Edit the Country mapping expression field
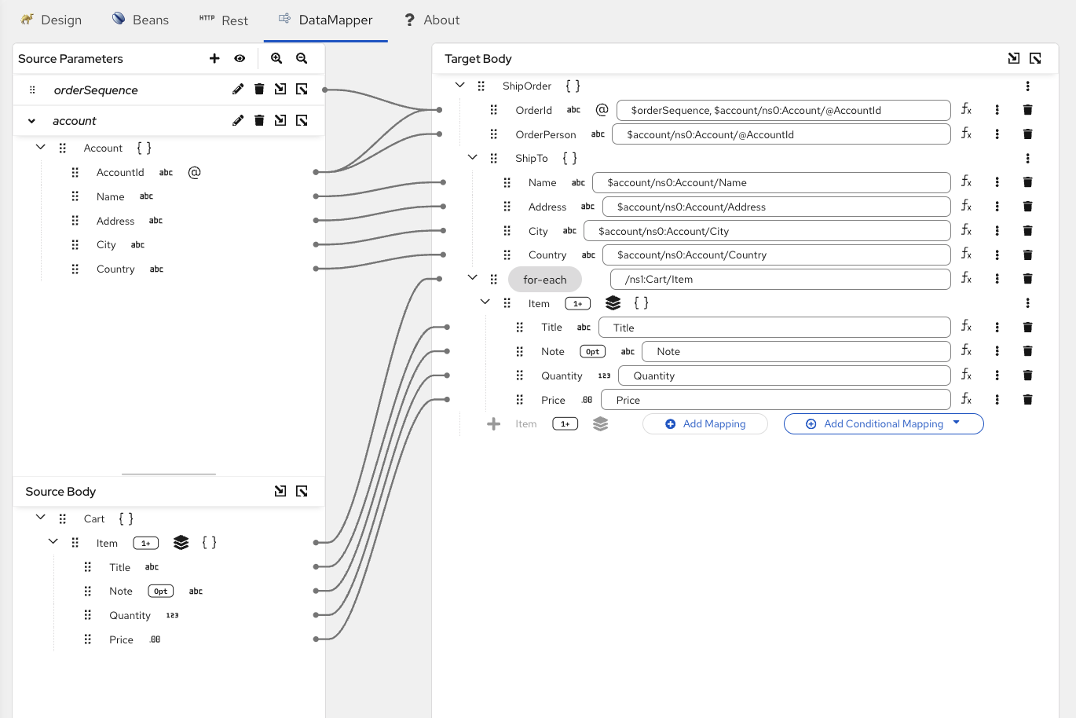The image size is (1076, 718). tap(777, 255)
